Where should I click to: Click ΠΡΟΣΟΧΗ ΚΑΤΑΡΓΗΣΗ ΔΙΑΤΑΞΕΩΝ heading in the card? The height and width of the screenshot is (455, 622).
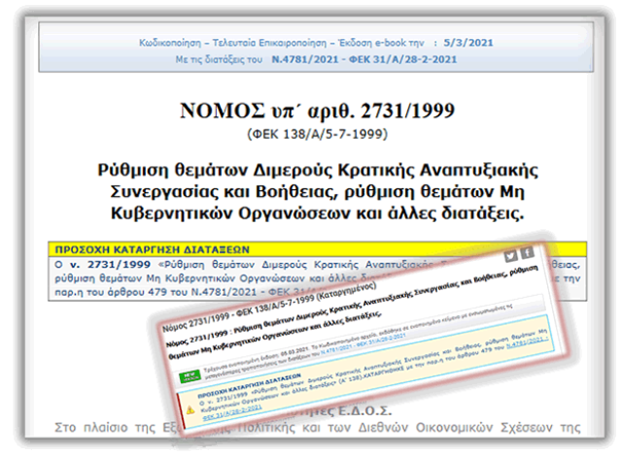click(250, 384)
